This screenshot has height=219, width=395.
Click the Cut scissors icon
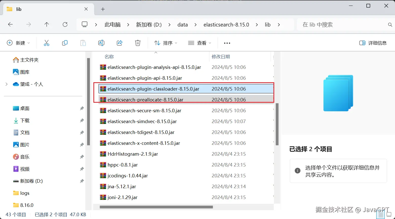click(47, 43)
